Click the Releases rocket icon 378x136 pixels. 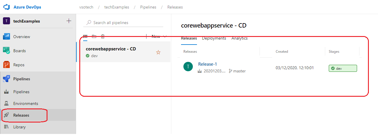pyautogui.click(x=6, y=115)
